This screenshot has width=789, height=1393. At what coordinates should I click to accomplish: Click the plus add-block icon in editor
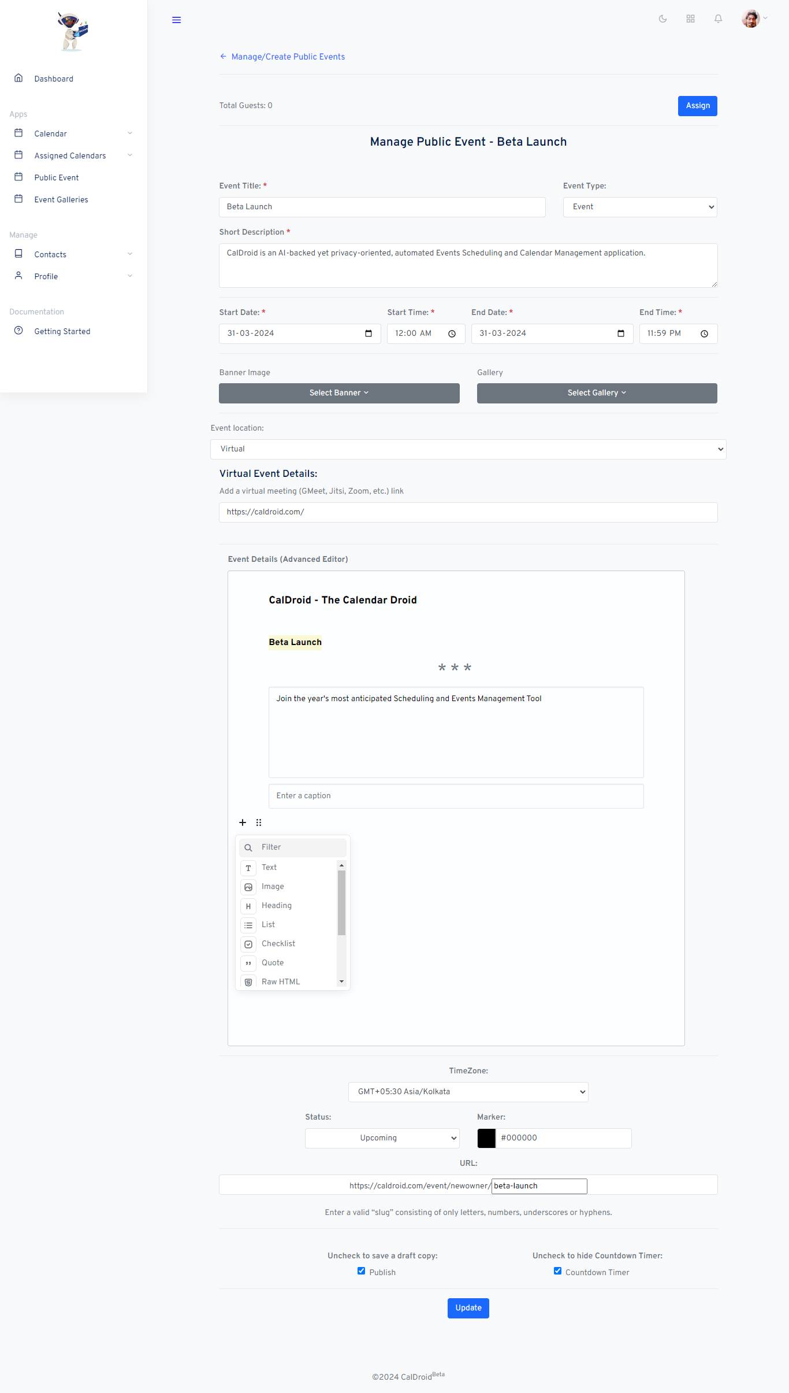pos(243,823)
